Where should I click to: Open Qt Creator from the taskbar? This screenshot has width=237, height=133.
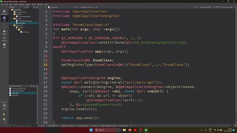click(x=146, y=130)
